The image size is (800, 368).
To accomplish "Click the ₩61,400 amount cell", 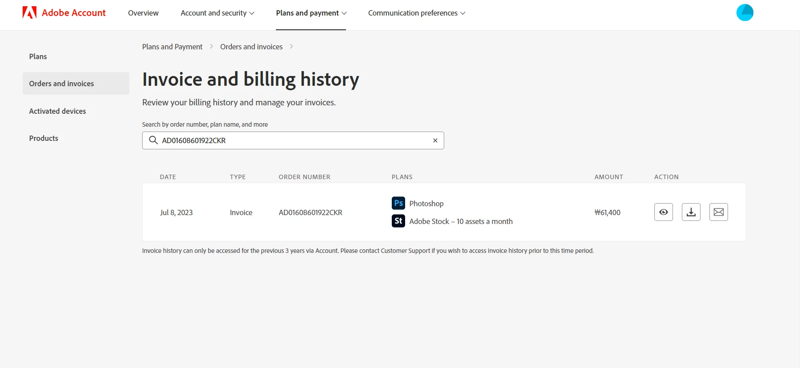I will click(607, 212).
